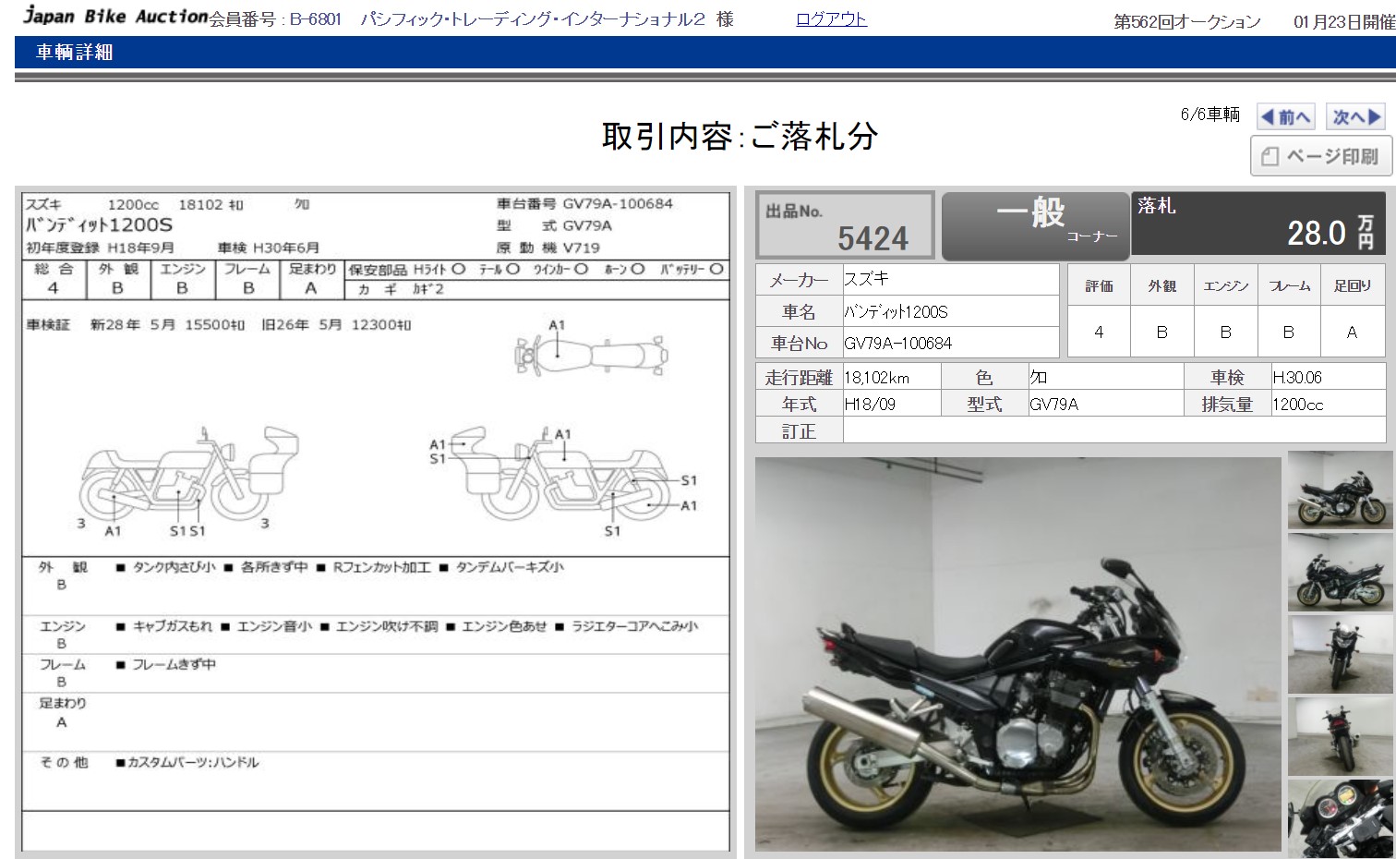Select the front view bike thumbnail
Image resolution: width=1396 pixels, height=859 pixels.
(1341, 654)
